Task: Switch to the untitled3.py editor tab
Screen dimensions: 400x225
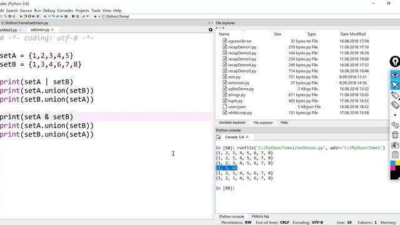Action: [9, 30]
